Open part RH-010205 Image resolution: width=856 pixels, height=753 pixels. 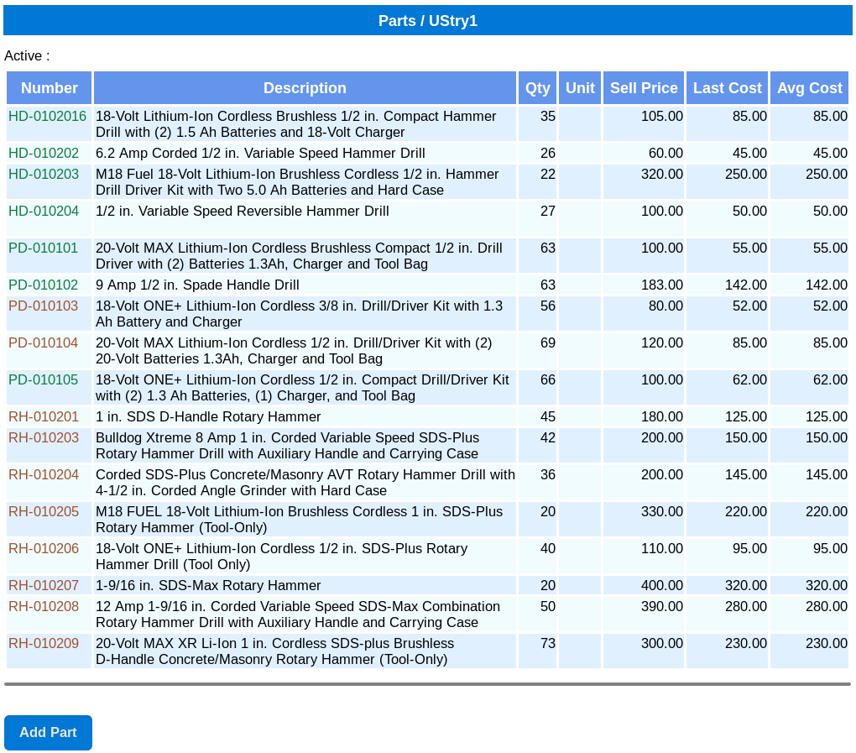pos(44,511)
